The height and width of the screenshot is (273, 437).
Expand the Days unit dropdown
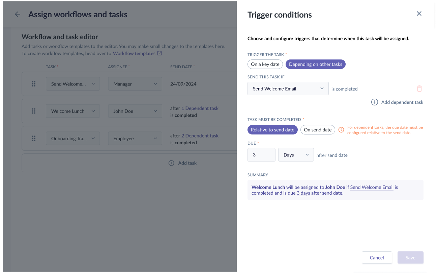296,155
